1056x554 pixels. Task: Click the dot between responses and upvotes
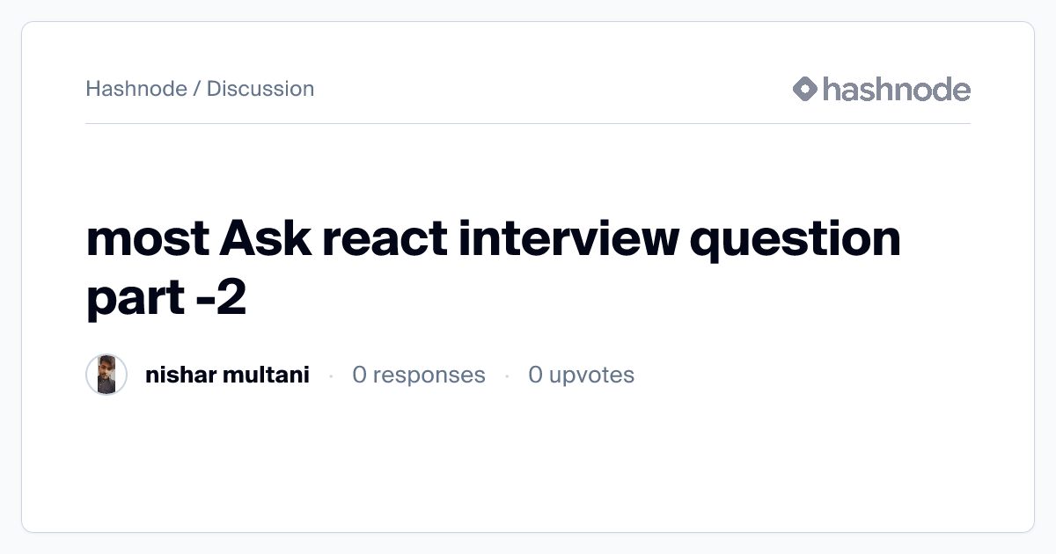click(x=507, y=376)
